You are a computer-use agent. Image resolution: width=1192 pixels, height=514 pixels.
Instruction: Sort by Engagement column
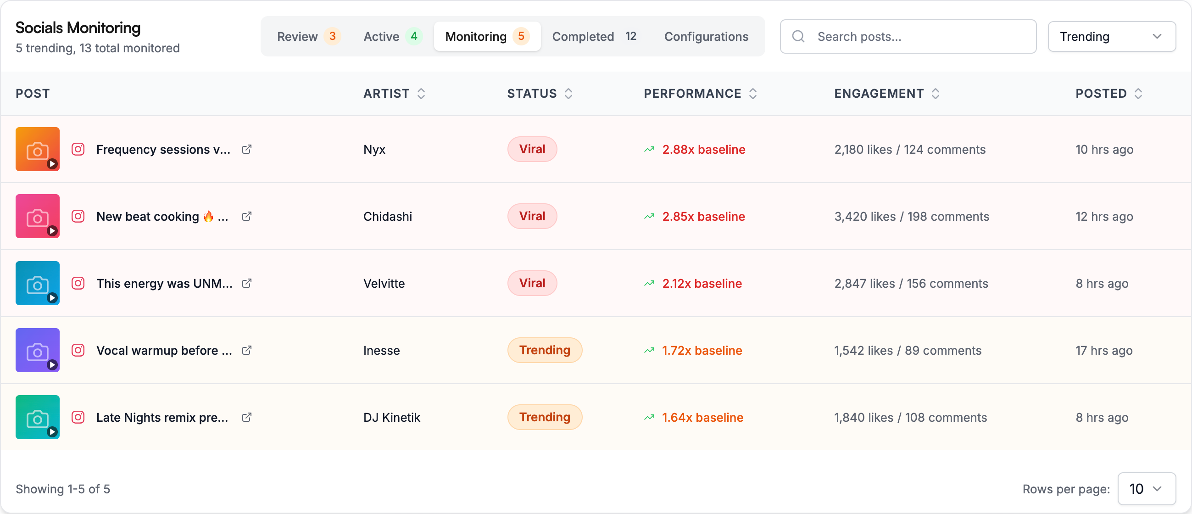[x=935, y=94]
